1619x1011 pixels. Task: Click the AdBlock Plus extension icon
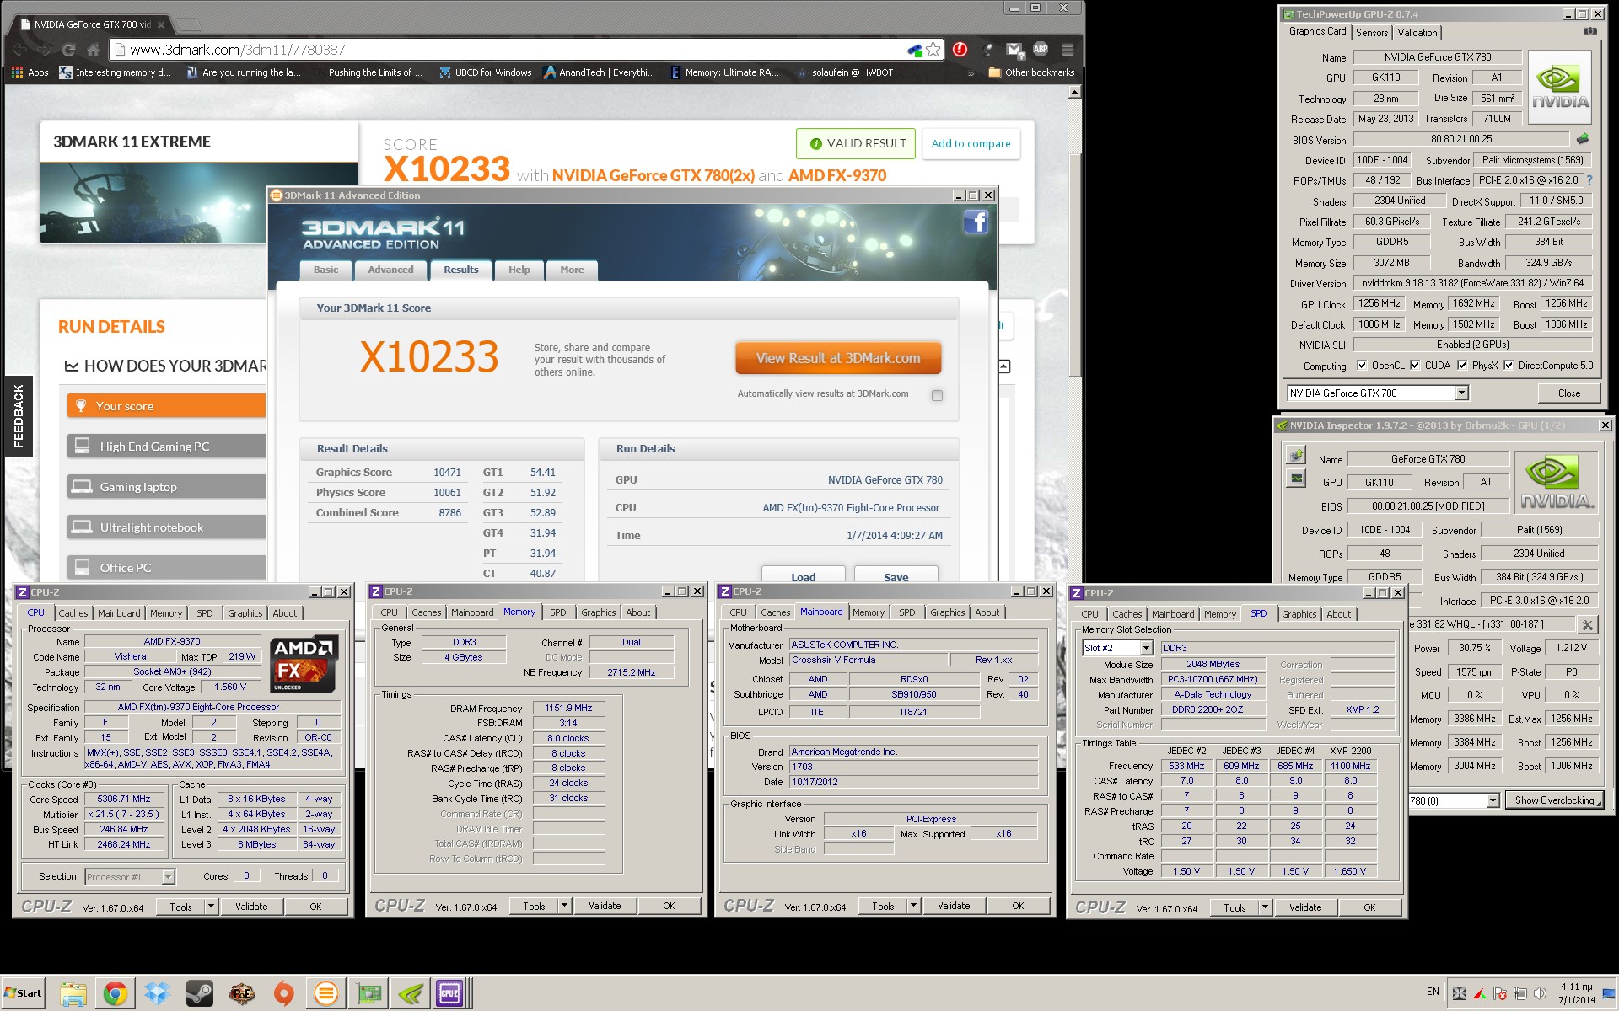(1041, 50)
